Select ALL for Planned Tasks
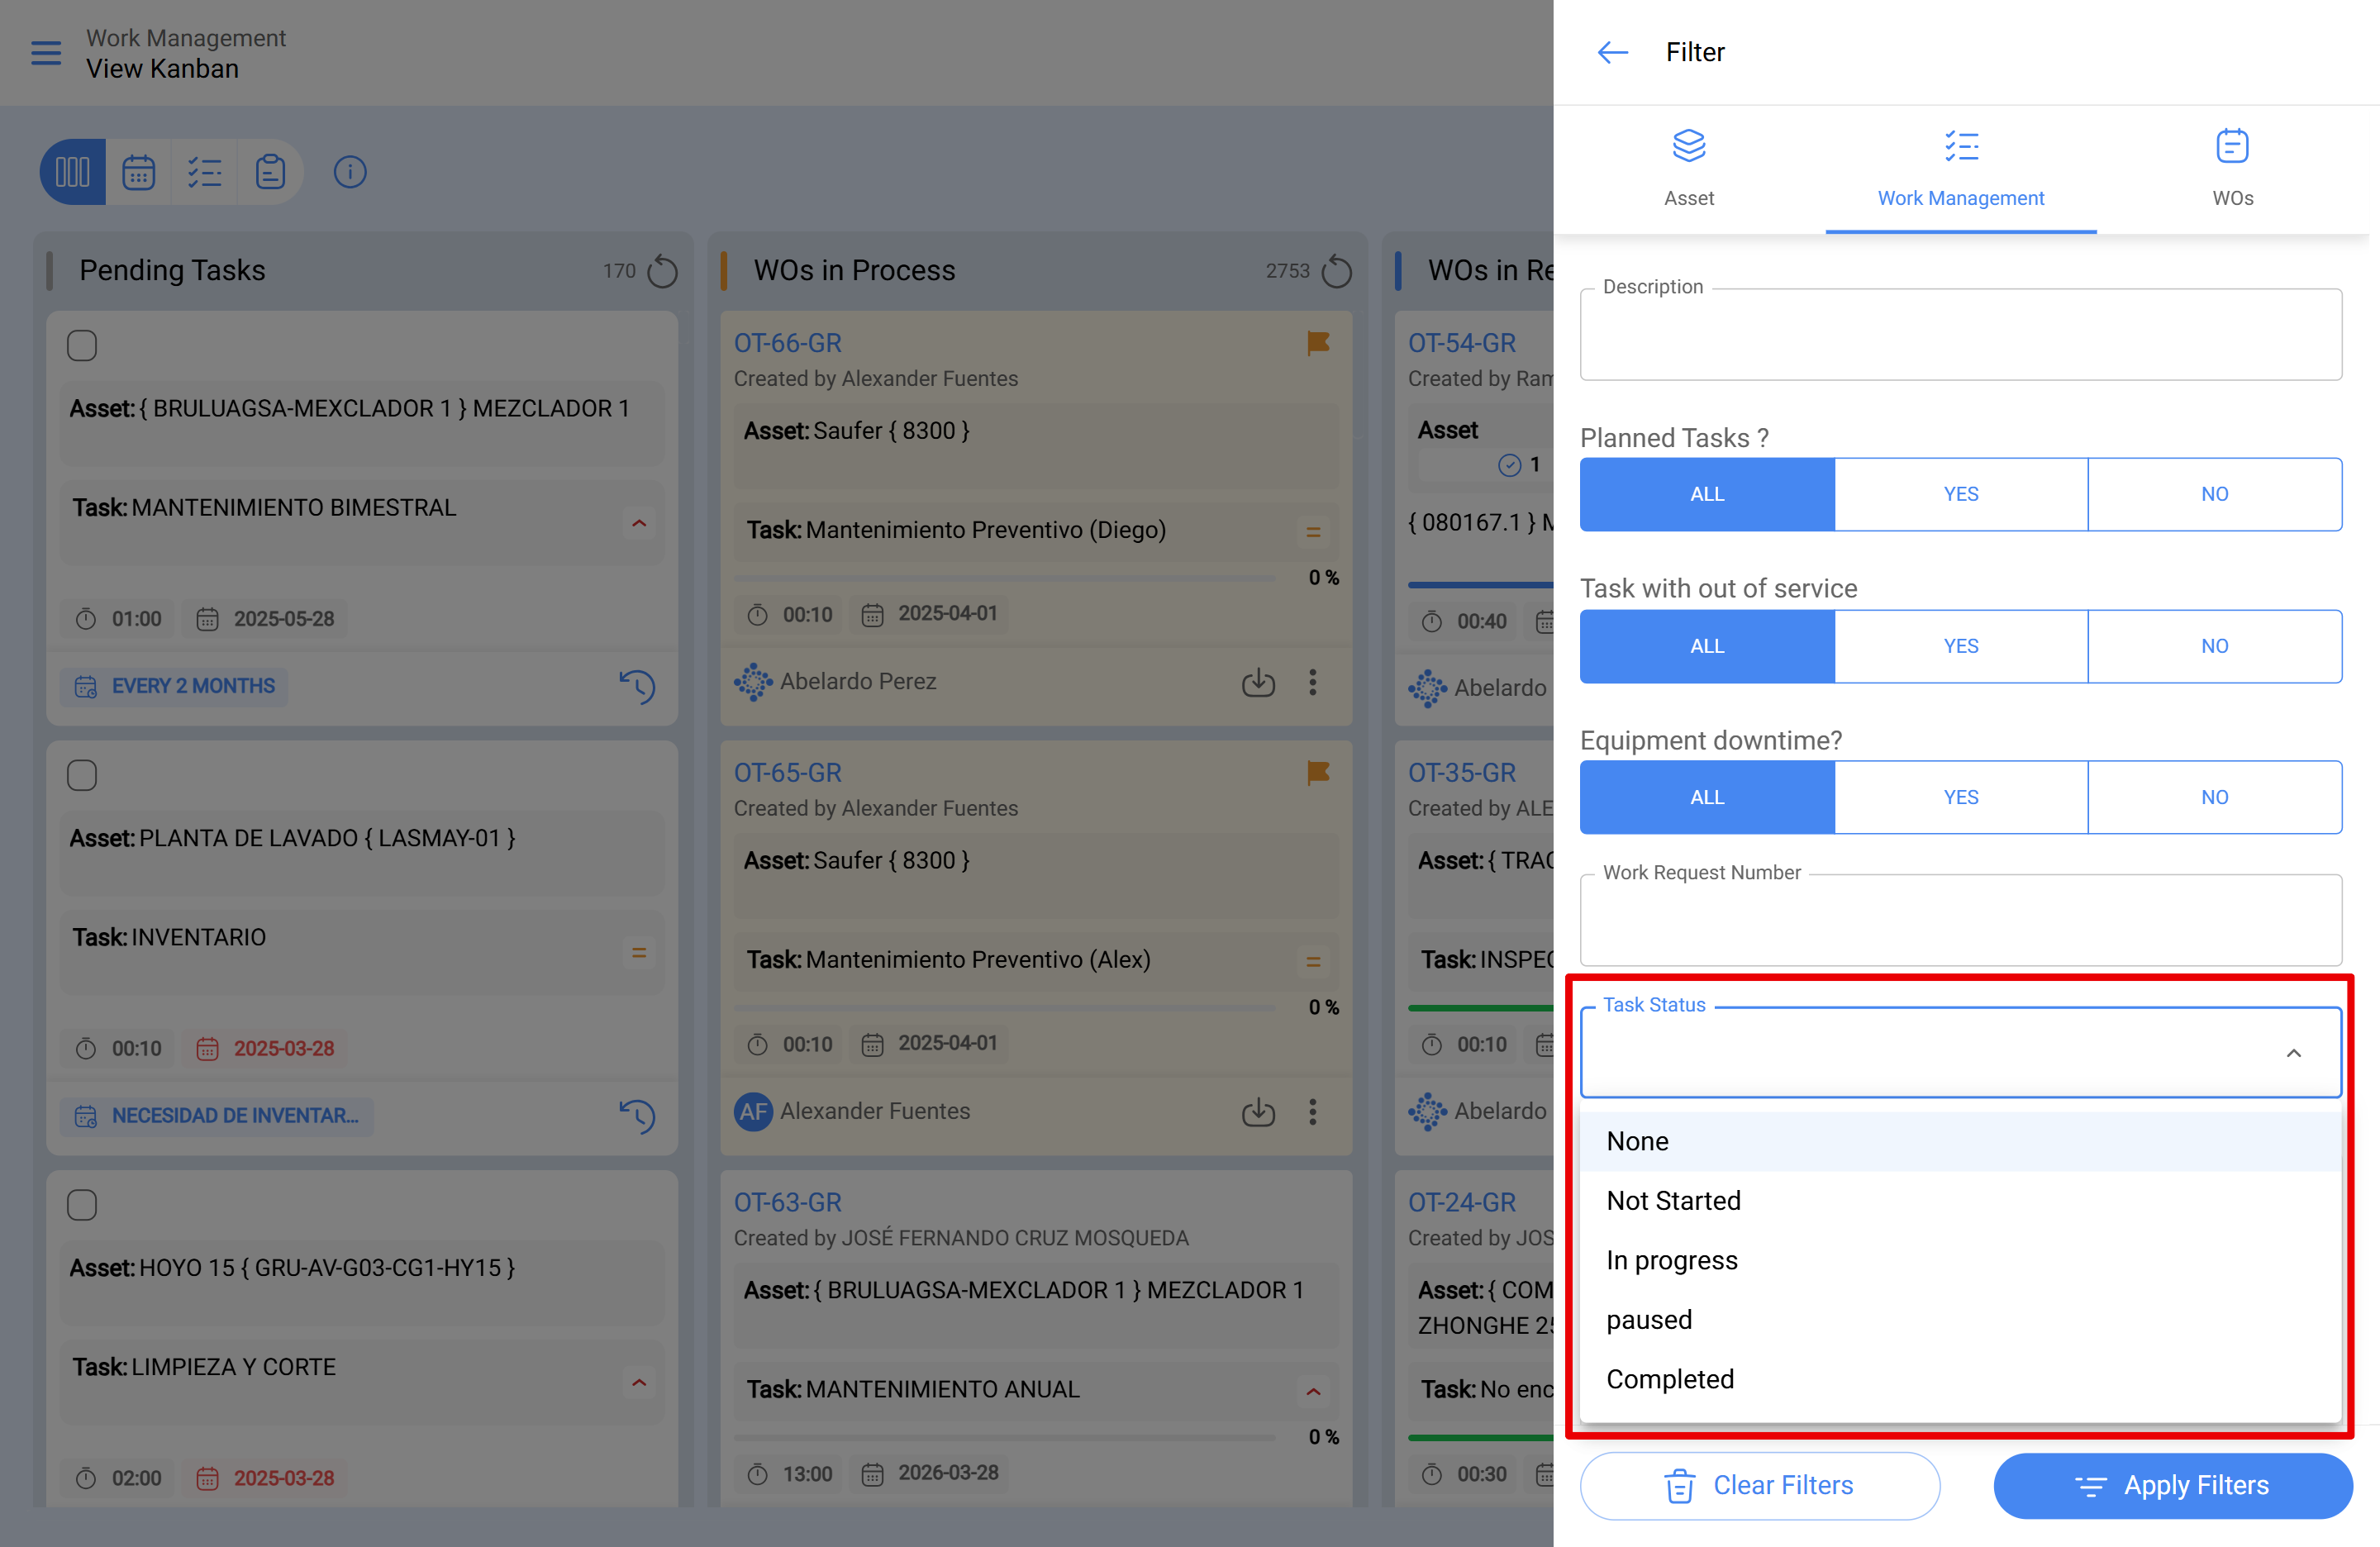The image size is (2380, 1547). (x=1707, y=494)
